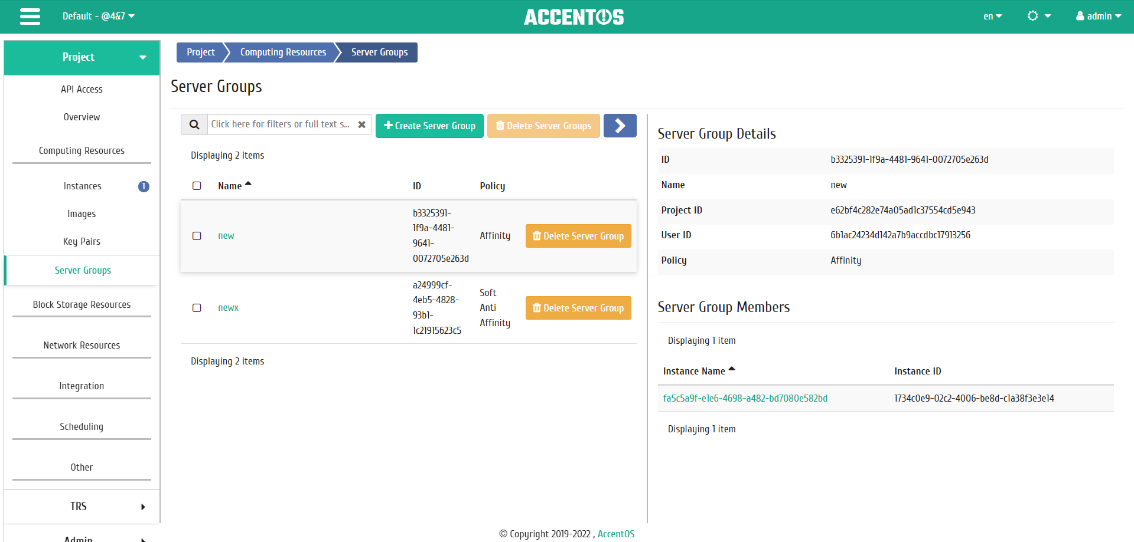Delete Server Group for row newx

click(578, 308)
